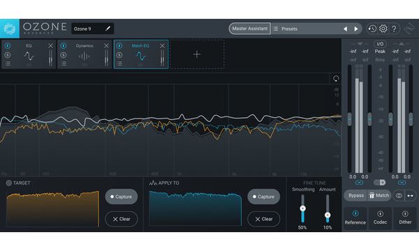The width and height of the screenshot is (419, 251).
Task: Enable gain Match button
Action: (x=379, y=195)
